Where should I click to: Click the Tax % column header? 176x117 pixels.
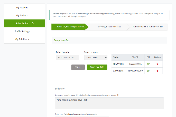135,57
